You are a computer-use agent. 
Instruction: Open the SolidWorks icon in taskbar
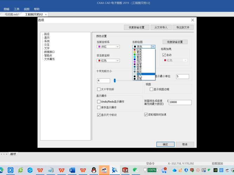(x=125, y=170)
